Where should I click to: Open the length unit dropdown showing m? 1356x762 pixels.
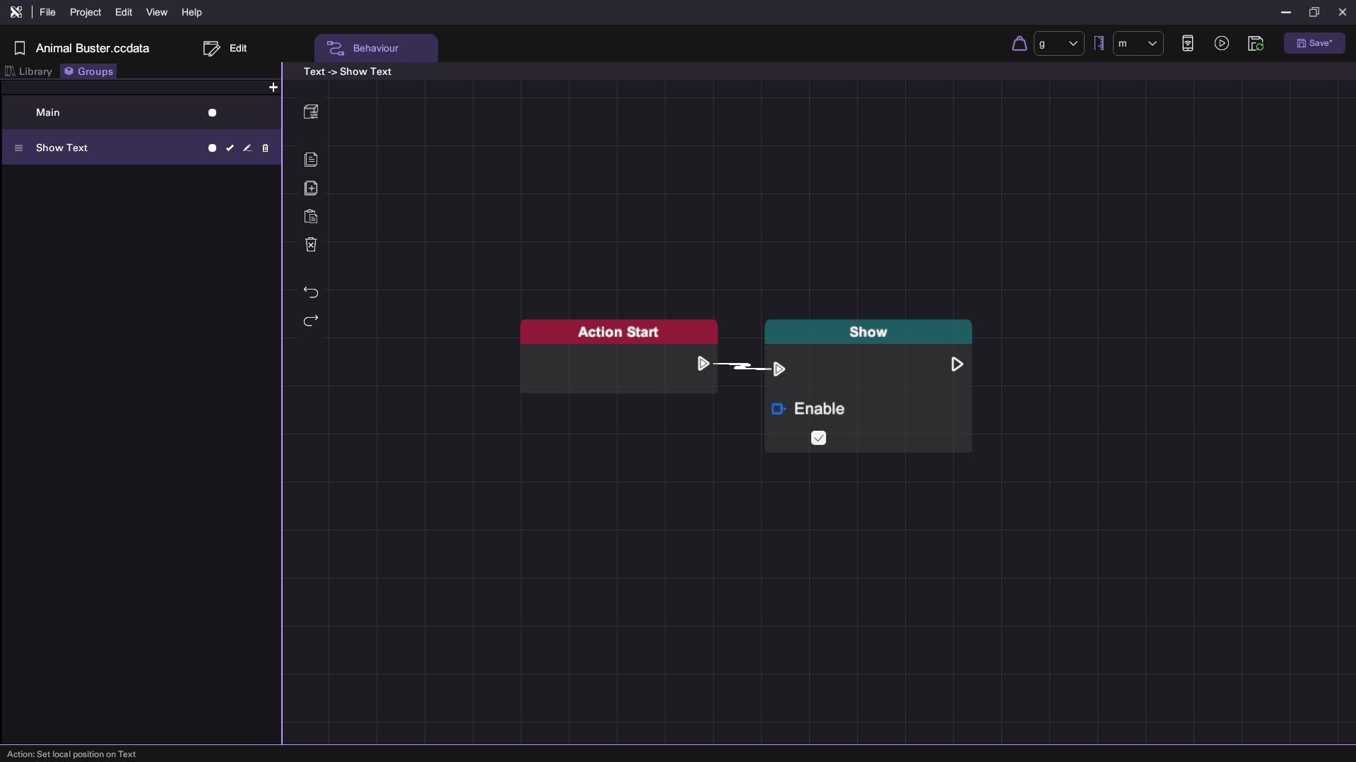pos(1137,44)
